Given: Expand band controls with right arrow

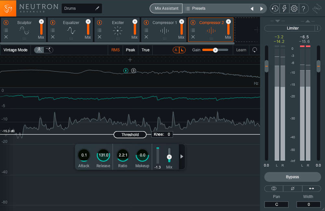Looking at the screenshot, I should [x=182, y=156].
